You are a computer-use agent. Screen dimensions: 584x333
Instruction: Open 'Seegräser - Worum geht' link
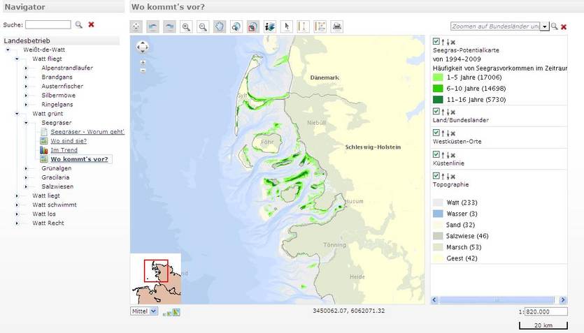pos(87,131)
